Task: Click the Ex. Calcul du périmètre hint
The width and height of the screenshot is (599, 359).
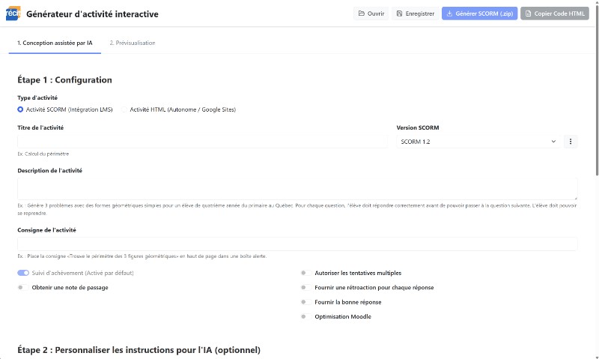Action: [43, 154]
